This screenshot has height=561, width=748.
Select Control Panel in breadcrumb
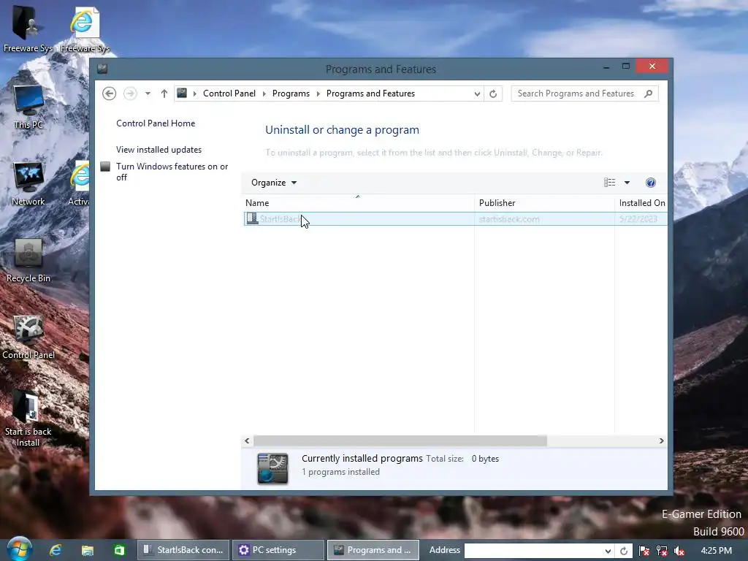[229, 93]
